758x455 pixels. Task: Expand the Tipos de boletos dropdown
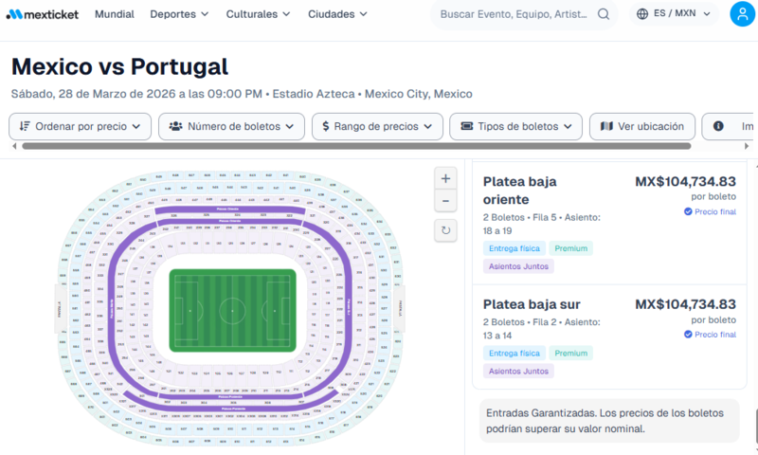tap(515, 126)
